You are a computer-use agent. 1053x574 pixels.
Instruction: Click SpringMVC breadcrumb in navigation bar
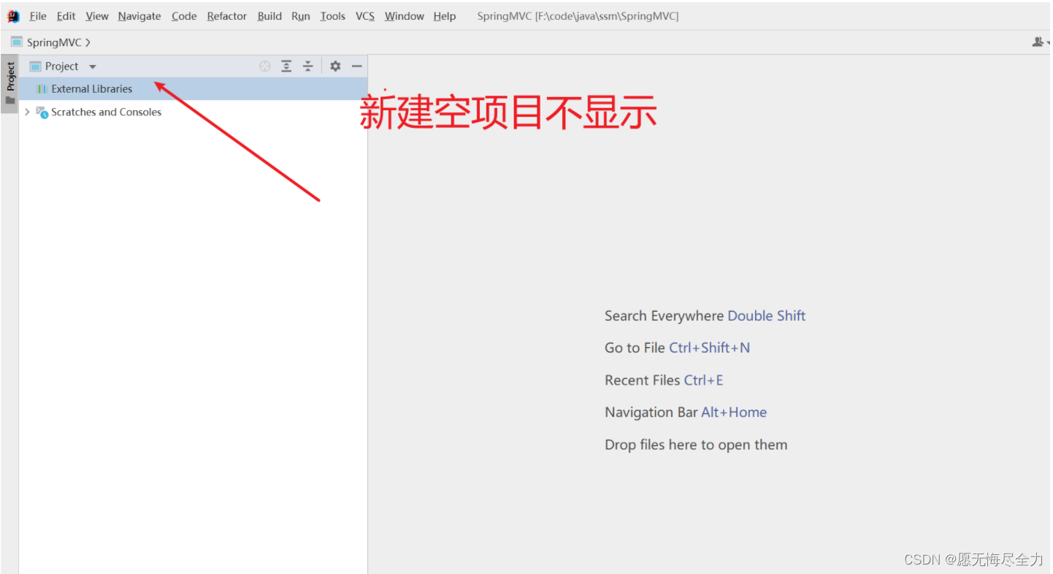tap(54, 42)
